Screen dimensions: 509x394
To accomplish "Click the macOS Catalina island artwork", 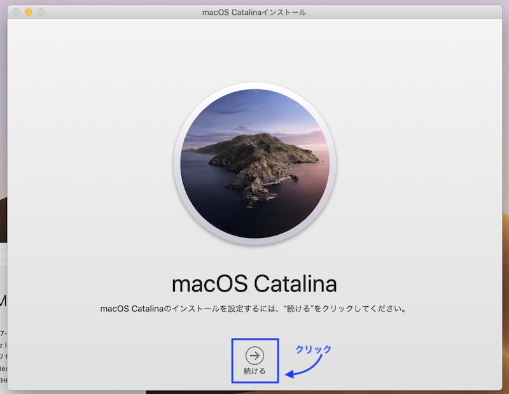I will click(x=255, y=164).
